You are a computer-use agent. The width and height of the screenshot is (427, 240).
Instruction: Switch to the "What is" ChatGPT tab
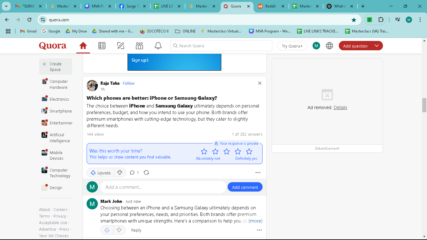pos(340,6)
